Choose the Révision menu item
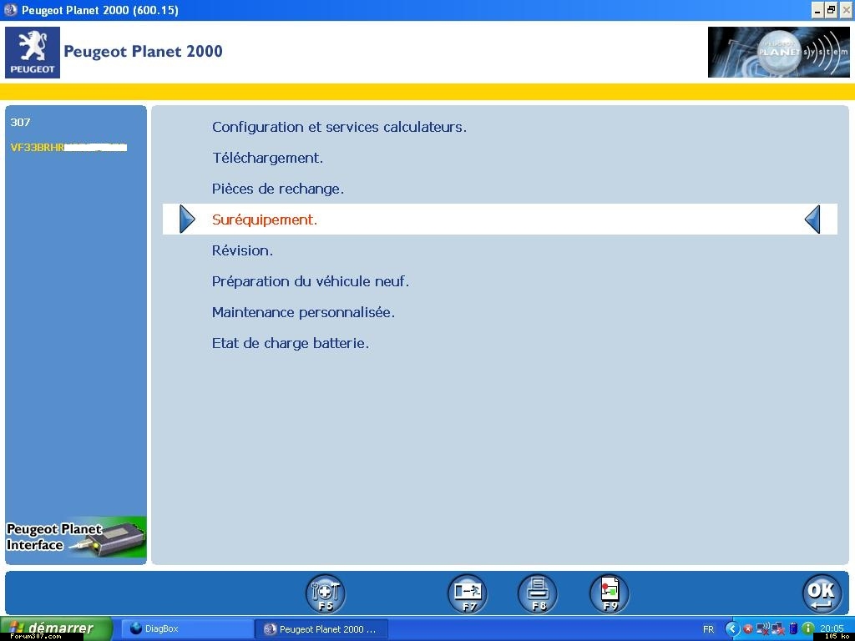Image resolution: width=855 pixels, height=641 pixels. [x=242, y=250]
